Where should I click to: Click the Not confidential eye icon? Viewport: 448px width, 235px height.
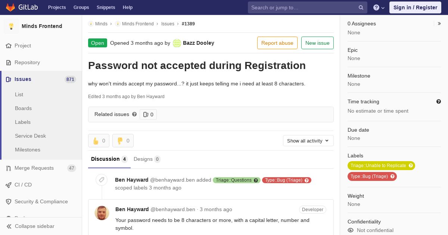click(x=351, y=230)
